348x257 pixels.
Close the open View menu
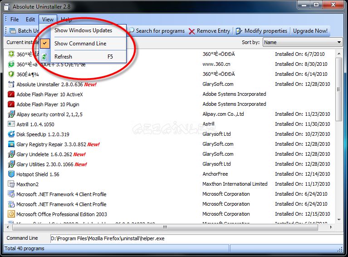48,20
